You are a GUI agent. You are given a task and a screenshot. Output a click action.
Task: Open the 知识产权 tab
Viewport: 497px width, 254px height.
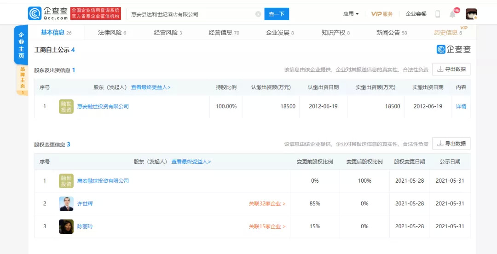pos(335,33)
